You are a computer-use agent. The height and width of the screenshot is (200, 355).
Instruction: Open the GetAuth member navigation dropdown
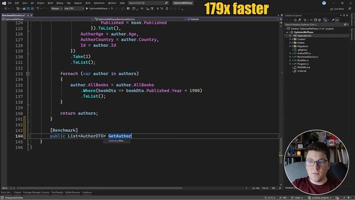click(x=233, y=19)
